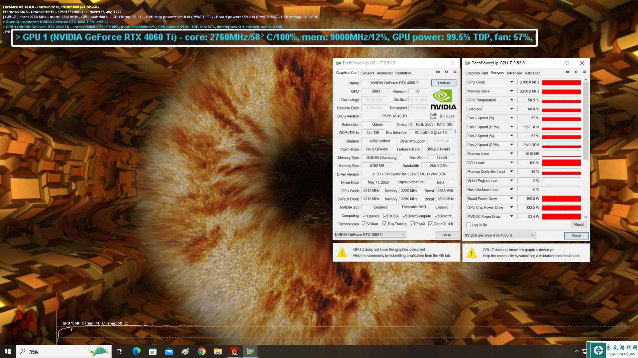Open Fan 1 Speed (RPM) sensor dropdown
Image resolution: width=638 pixels, height=358 pixels.
(x=511, y=127)
